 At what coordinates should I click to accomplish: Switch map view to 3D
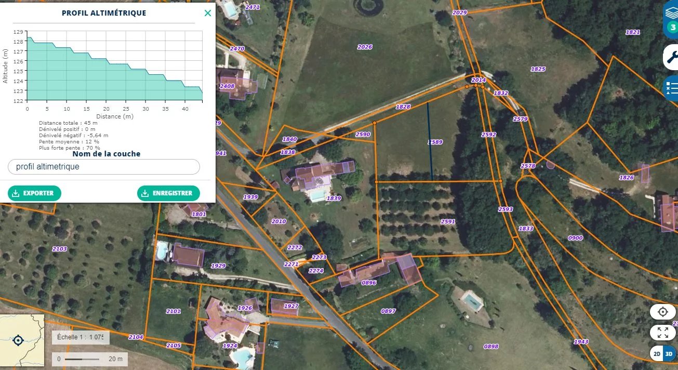(669, 354)
